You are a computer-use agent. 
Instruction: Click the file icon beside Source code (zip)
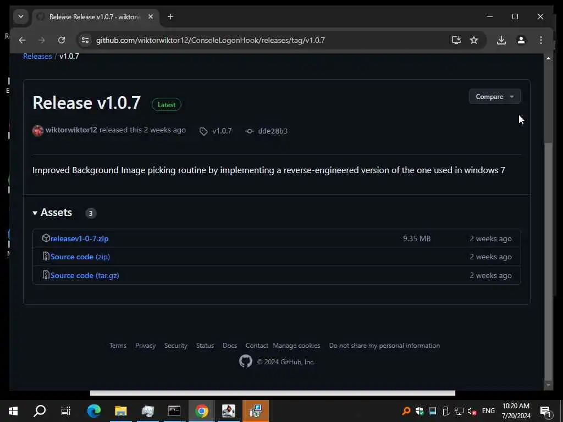click(x=46, y=257)
